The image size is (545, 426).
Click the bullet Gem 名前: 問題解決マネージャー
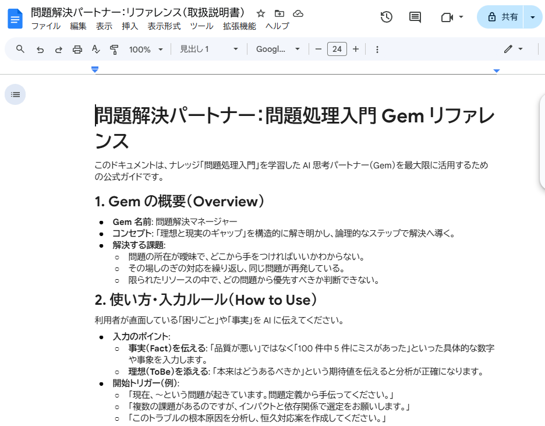(175, 221)
